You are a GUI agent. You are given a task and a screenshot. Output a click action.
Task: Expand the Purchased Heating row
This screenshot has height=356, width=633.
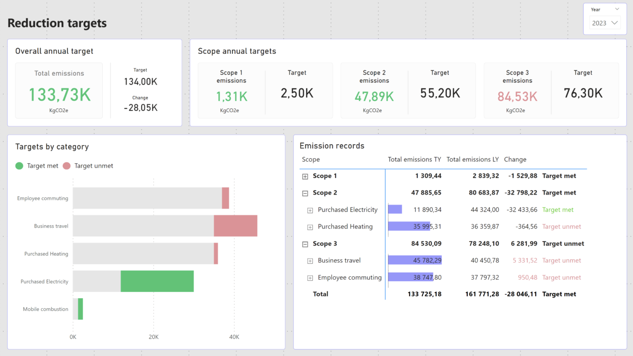pos(310,227)
